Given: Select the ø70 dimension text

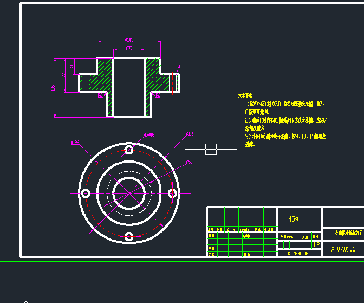Looking at the screenshot, I should click(129, 48).
